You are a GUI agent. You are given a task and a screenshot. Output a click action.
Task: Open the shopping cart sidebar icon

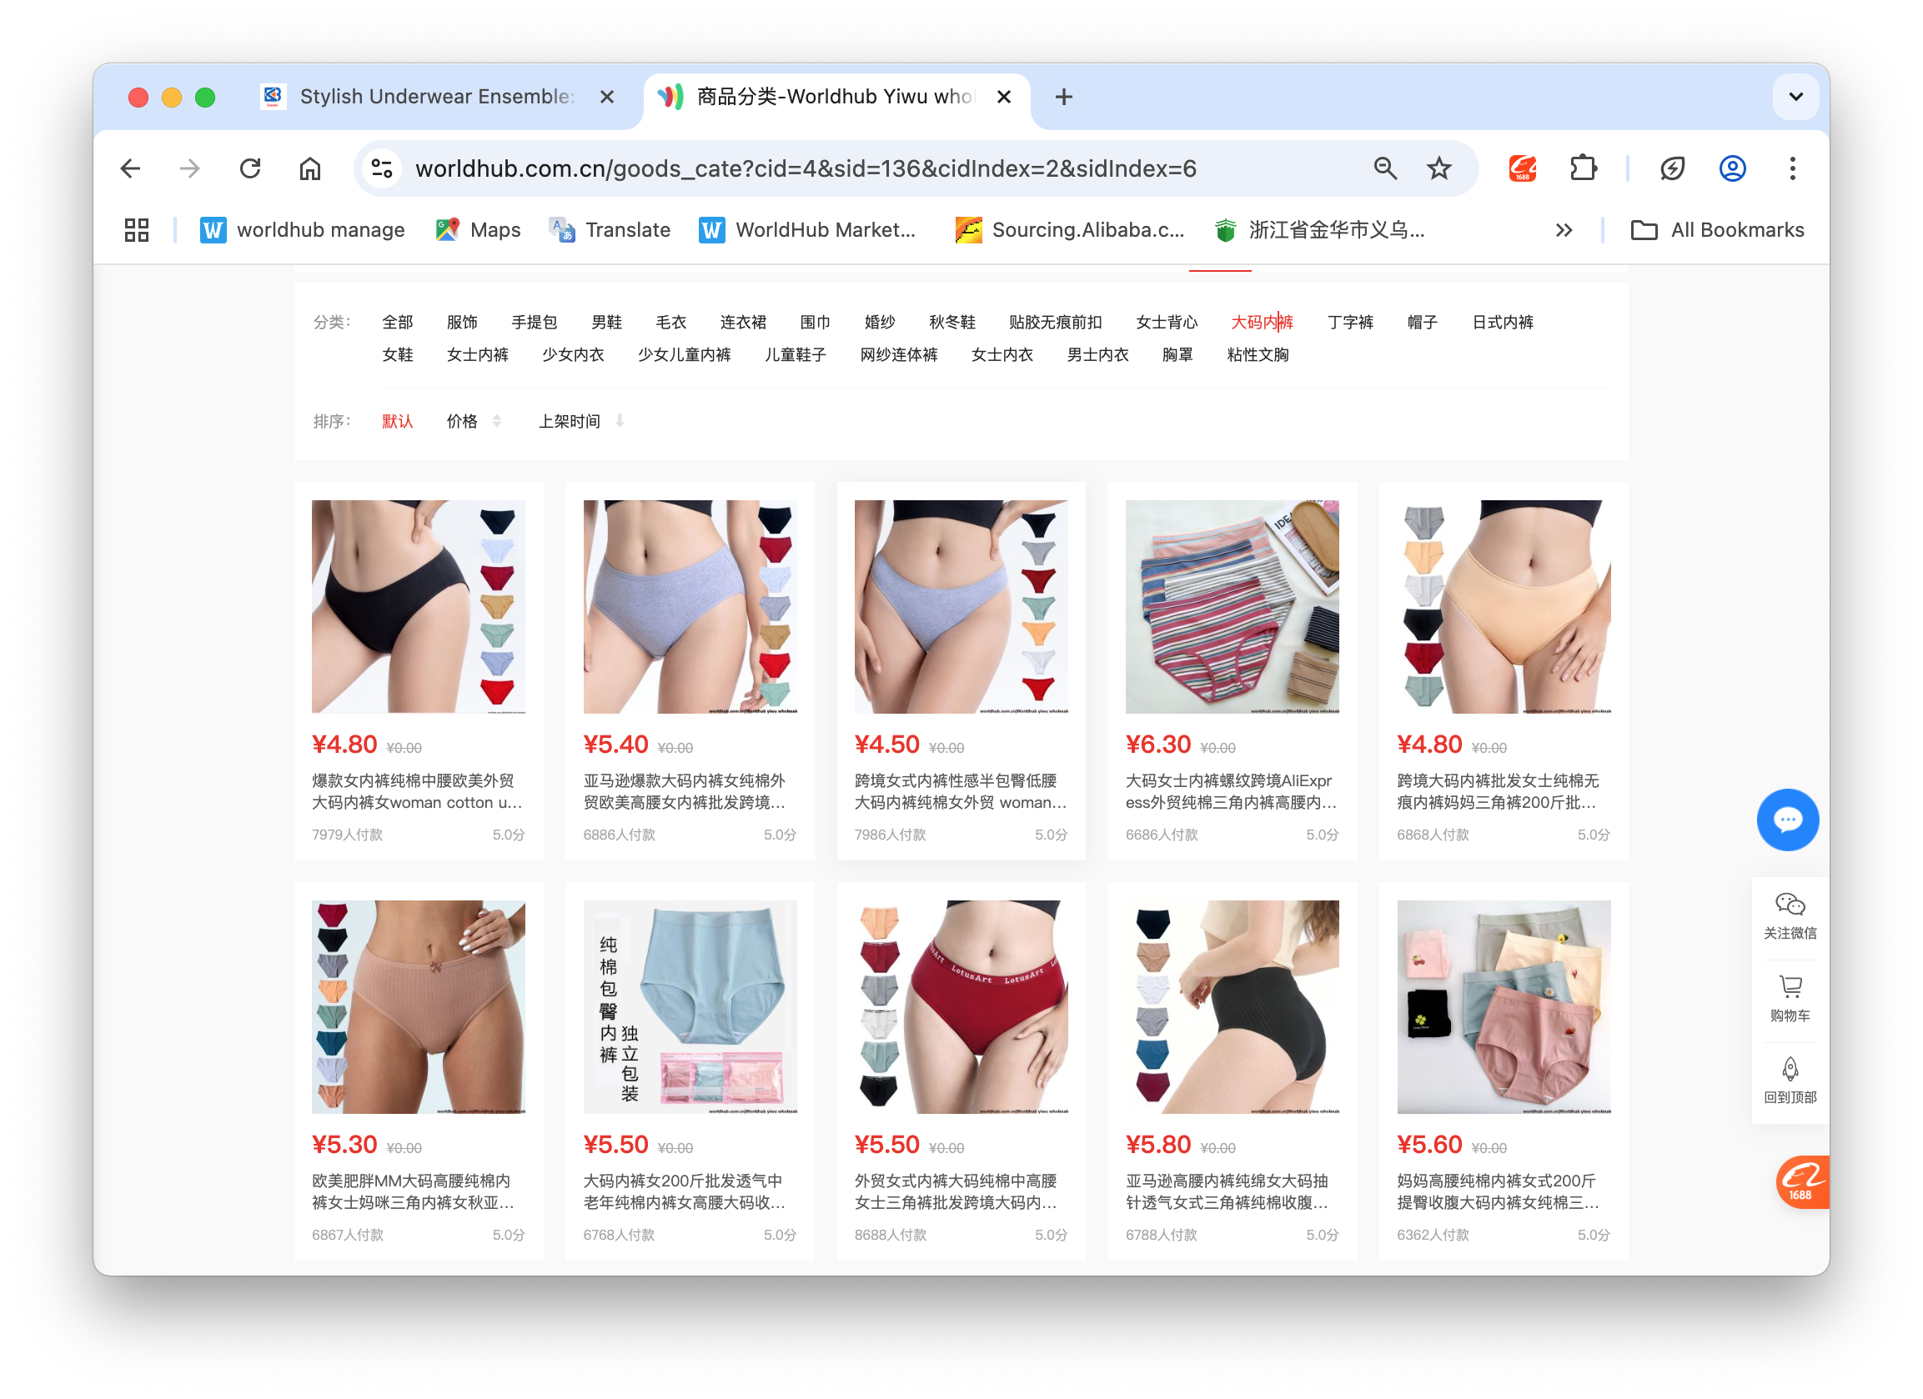(1790, 987)
